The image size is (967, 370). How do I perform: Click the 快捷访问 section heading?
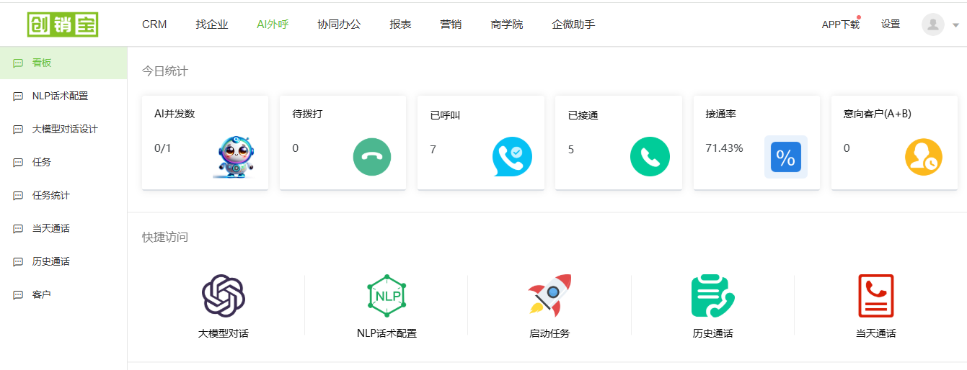click(165, 237)
